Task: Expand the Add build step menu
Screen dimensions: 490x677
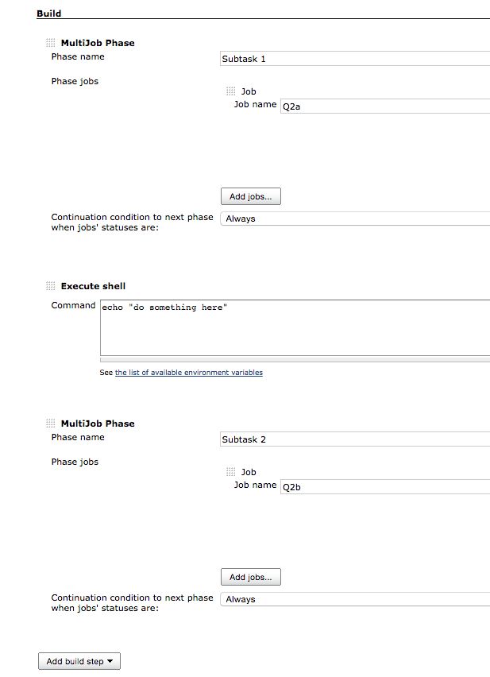Action: coord(79,661)
